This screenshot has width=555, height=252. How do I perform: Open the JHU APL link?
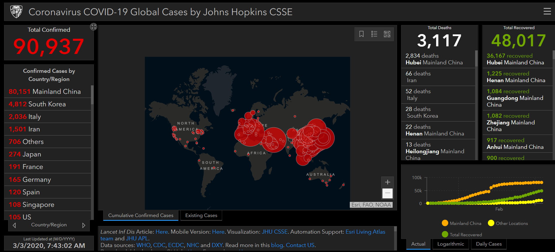point(137,238)
